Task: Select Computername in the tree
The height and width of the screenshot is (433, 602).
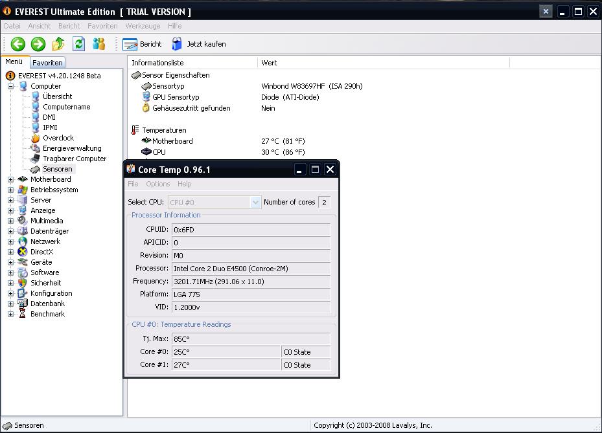Action: 66,107
